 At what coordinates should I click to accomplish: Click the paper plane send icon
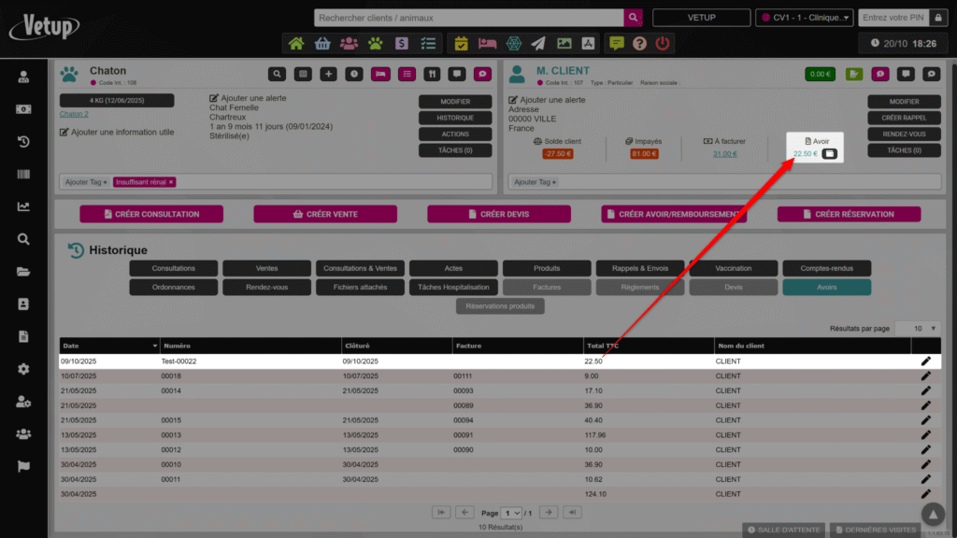pyautogui.click(x=538, y=43)
